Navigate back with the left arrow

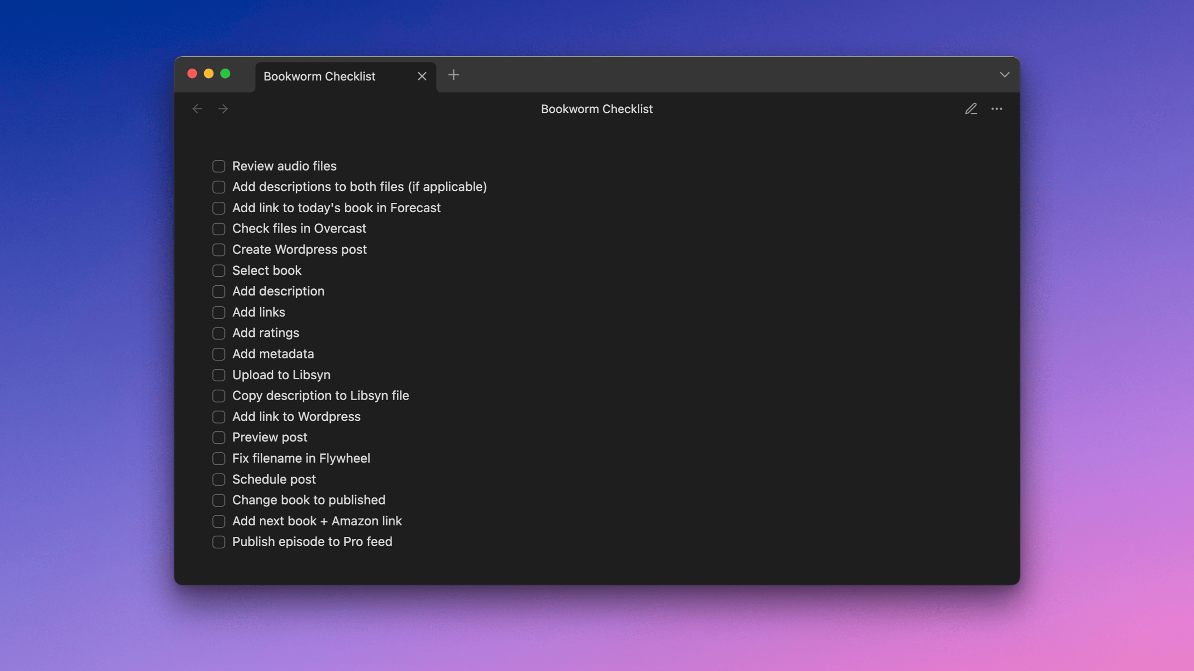[x=198, y=109]
